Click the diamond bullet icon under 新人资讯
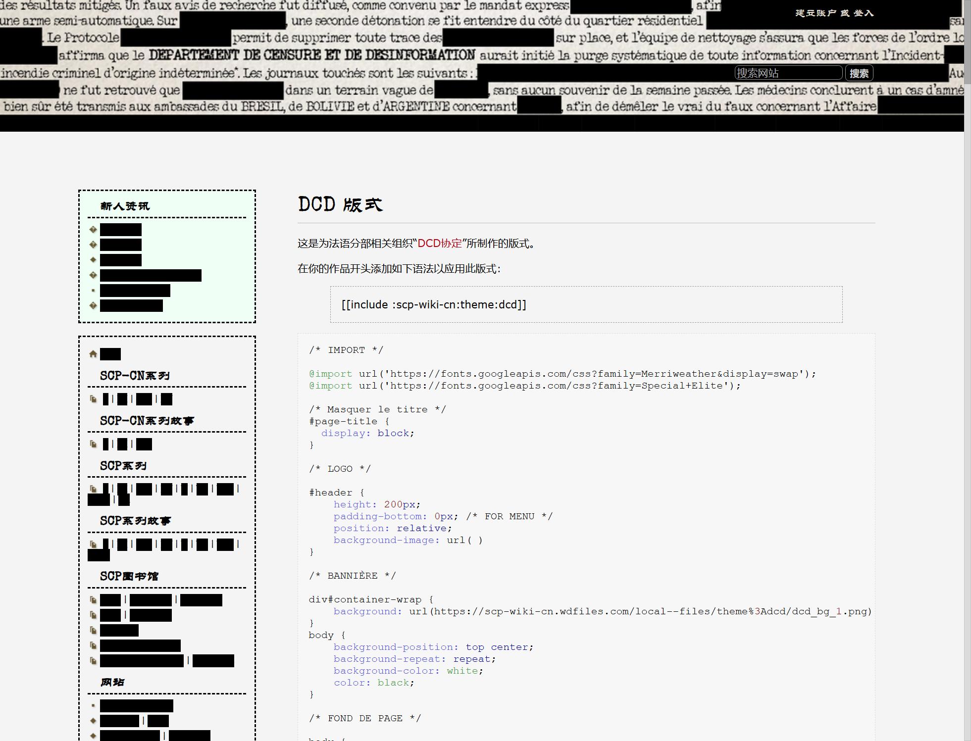Image resolution: width=971 pixels, height=741 pixels. [93, 260]
